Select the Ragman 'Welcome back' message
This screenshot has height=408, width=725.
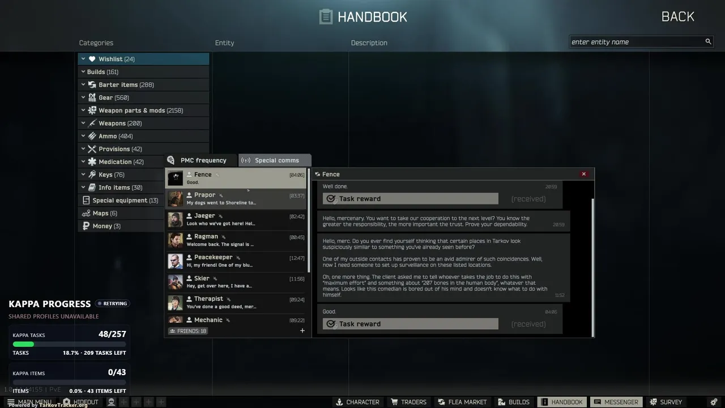pos(220,245)
